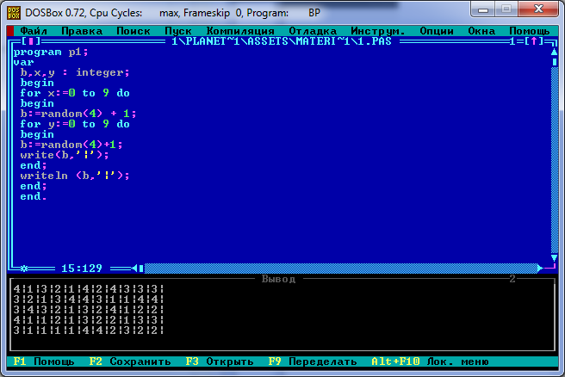Click F9 Переделать in status bar

point(312,362)
